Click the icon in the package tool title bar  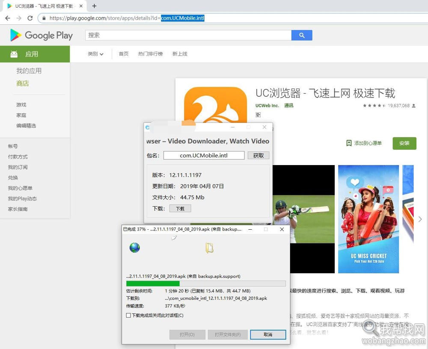coord(148,127)
